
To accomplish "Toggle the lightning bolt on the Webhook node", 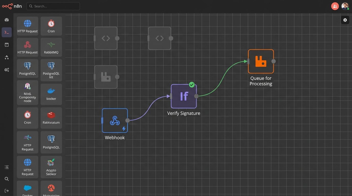I will click(x=124, y=129).
